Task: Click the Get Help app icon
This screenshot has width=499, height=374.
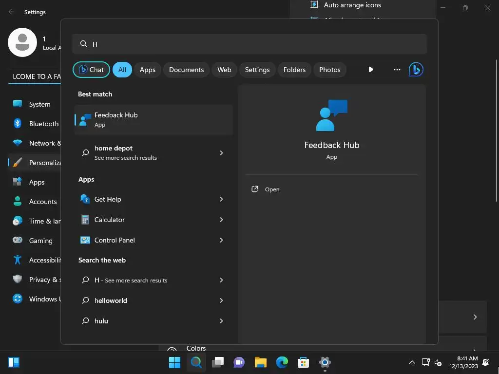Action: tap(85, 199)
